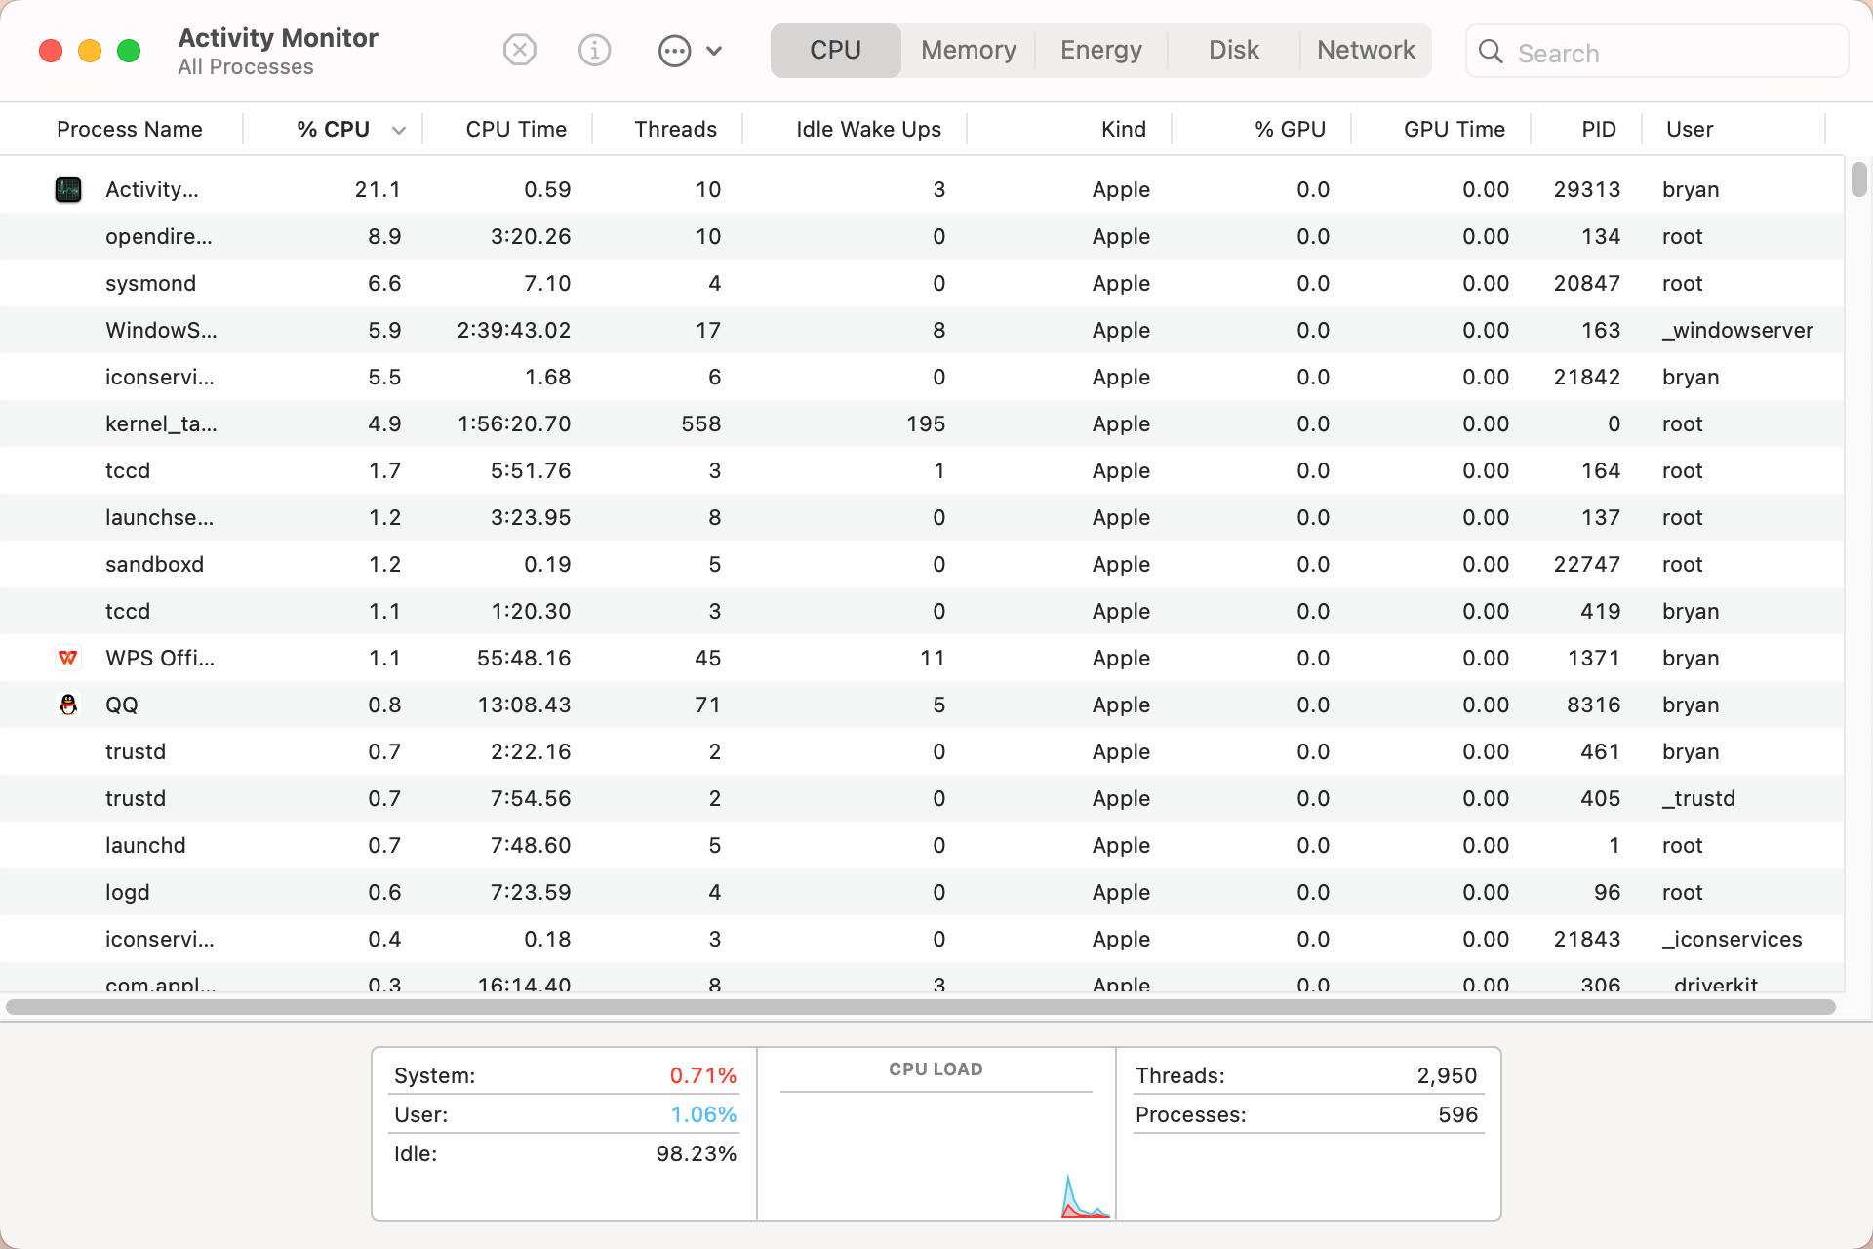Screen dimensions: 1873x1249
Task: Open the Disk tab
Action: point(1233,50)
